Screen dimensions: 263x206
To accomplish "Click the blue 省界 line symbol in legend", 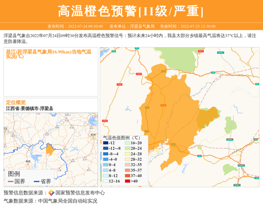I will tap(36, 181).
